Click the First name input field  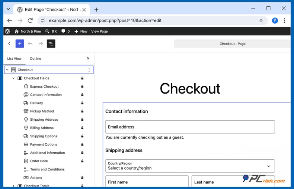click(147, 182)
